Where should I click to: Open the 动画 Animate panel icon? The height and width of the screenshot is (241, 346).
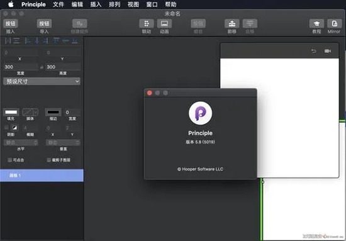tap(164, 24)
